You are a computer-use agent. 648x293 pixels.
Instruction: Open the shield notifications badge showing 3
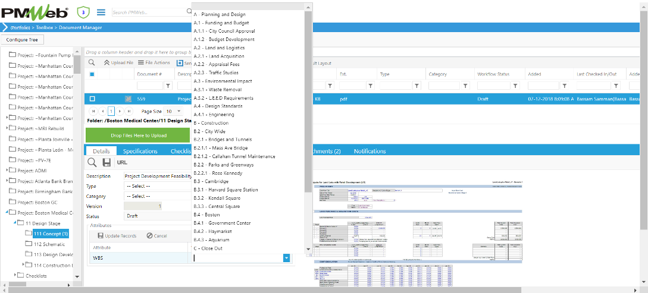click(83, 12)
